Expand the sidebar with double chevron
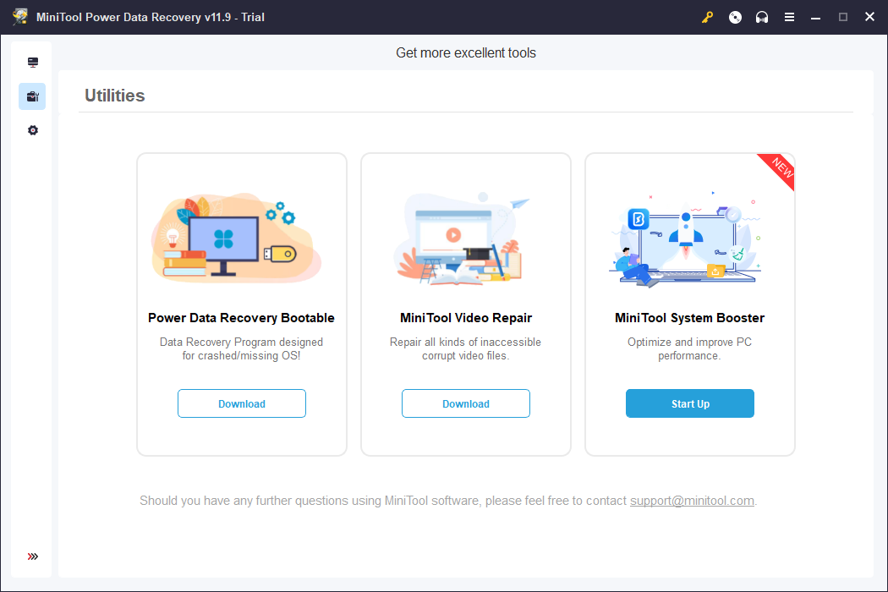The height and width of the screenshot is (592, 888). pyautogui.click(x=33, y=556)
